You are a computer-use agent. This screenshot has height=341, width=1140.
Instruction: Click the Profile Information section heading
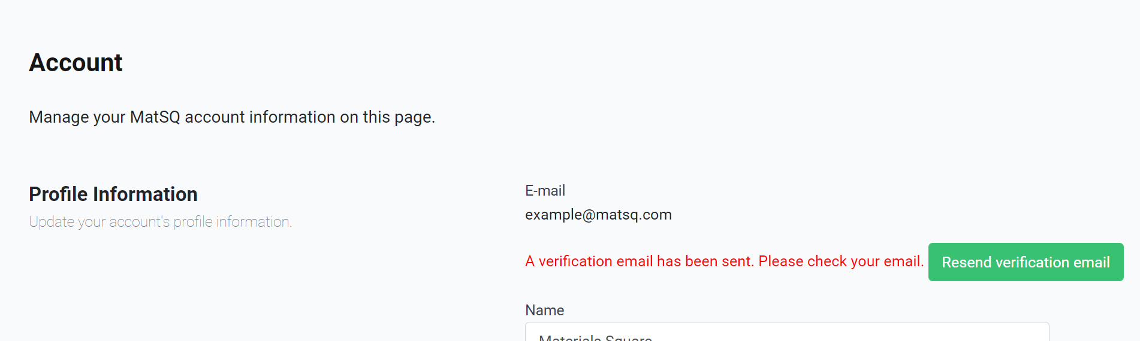tap(113, 194)
